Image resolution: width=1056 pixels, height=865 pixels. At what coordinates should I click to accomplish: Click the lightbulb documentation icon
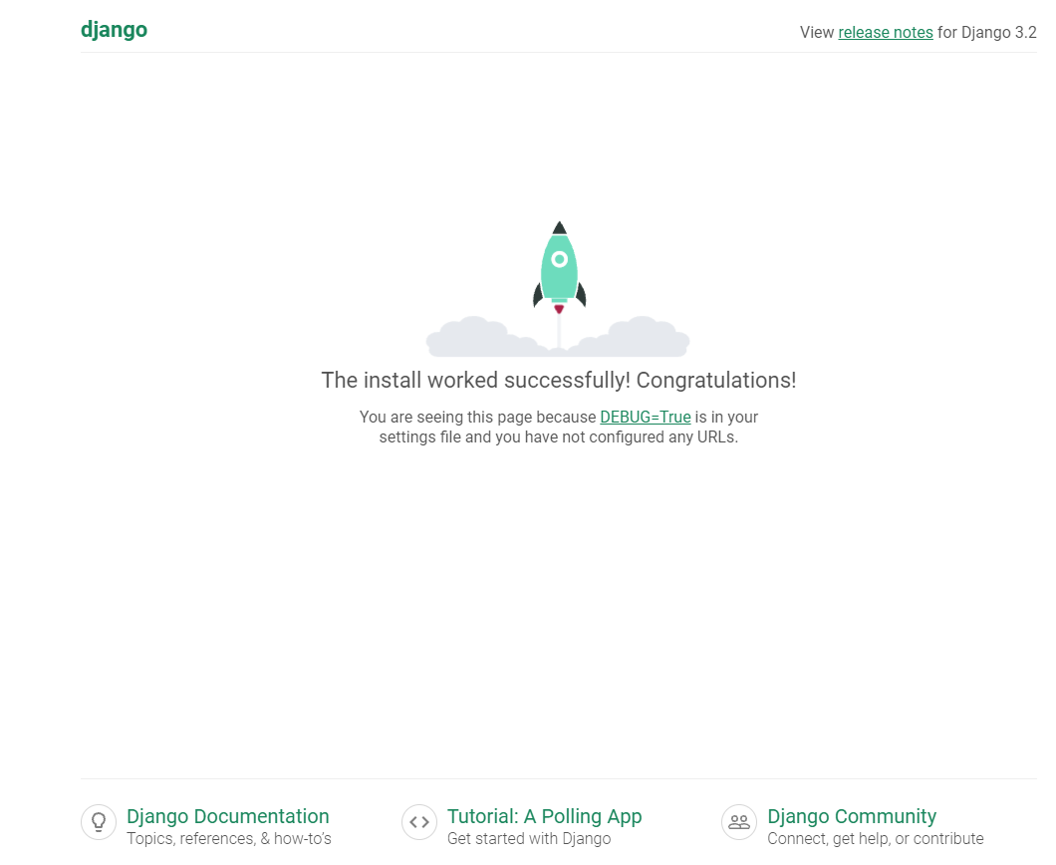click(x=99, y=822)
